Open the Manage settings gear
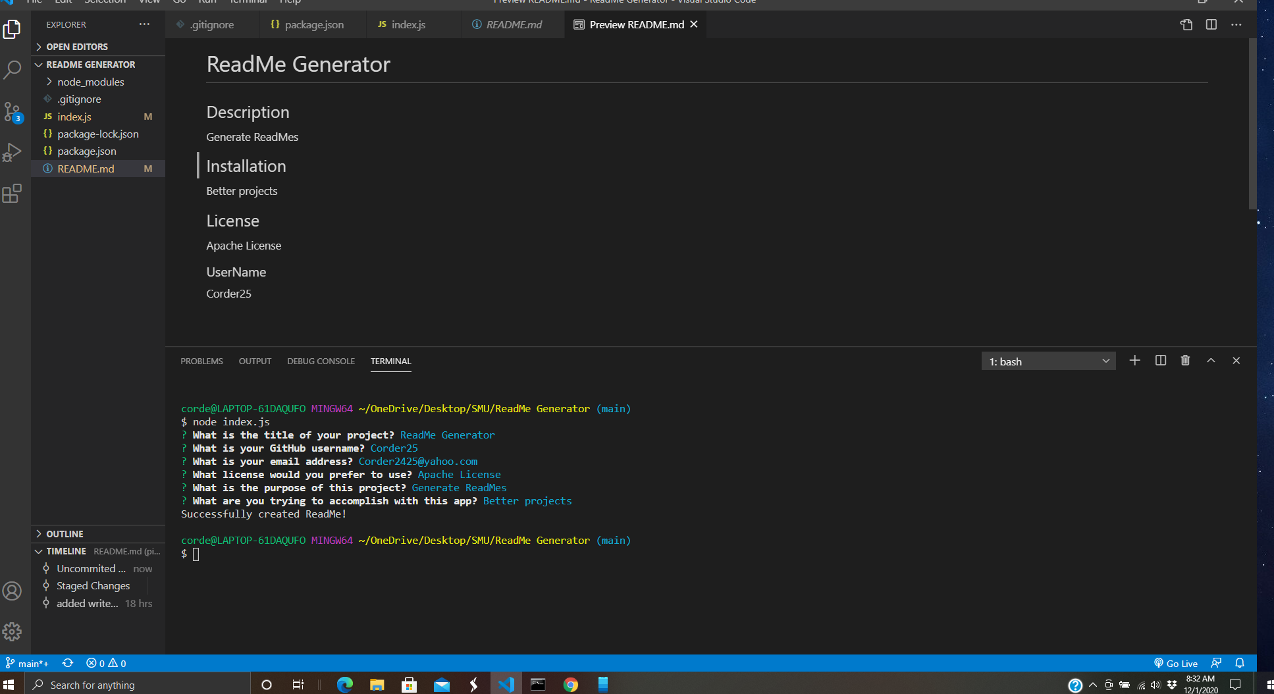 click(13, 631)
